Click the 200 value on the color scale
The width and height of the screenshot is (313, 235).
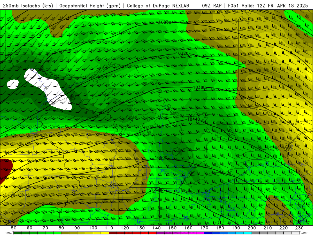(252, 228)
